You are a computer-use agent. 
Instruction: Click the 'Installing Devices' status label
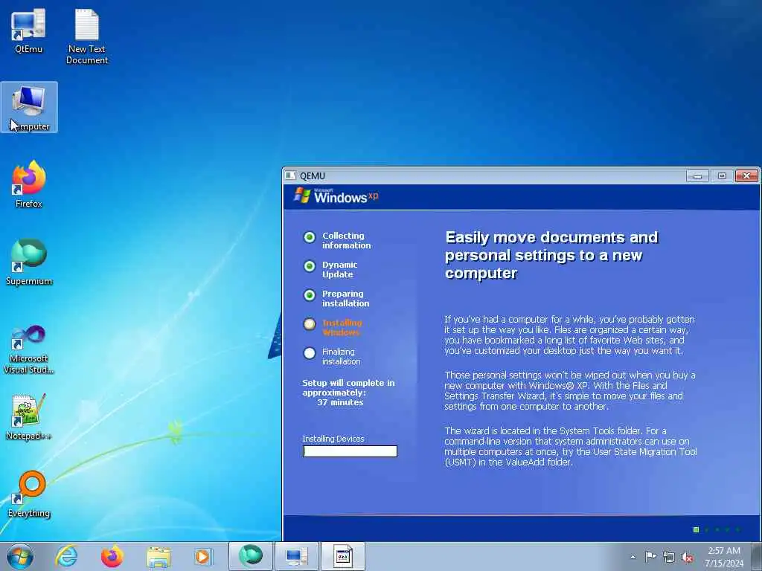tap(333, 439)
